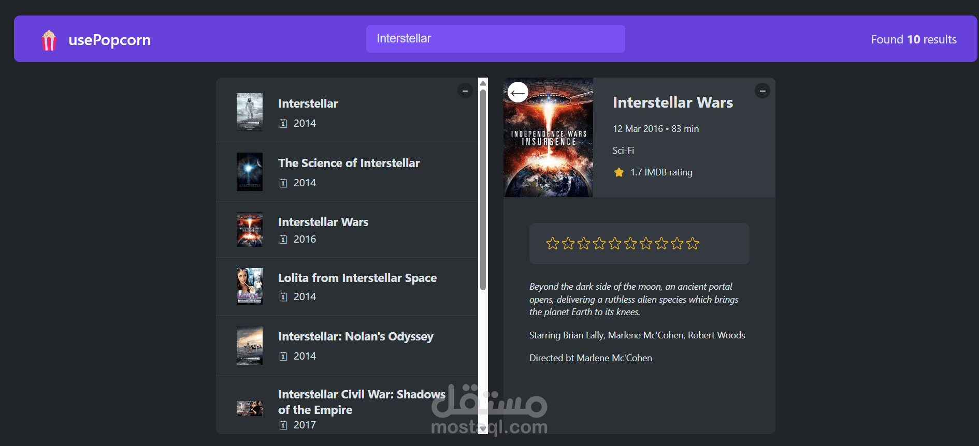Viewport: 979px width, 446px height.
Task: Rate the movie nine stars
Action: point(677,243)
